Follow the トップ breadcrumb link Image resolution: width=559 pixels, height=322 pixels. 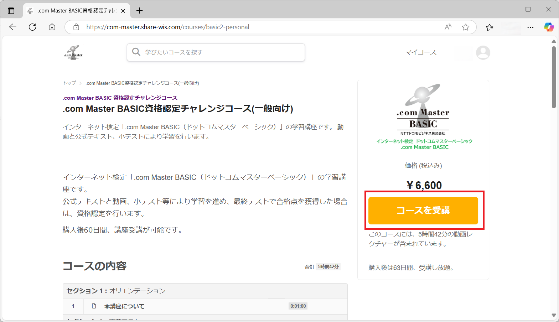pyautogui.click(x=69, y=83)
